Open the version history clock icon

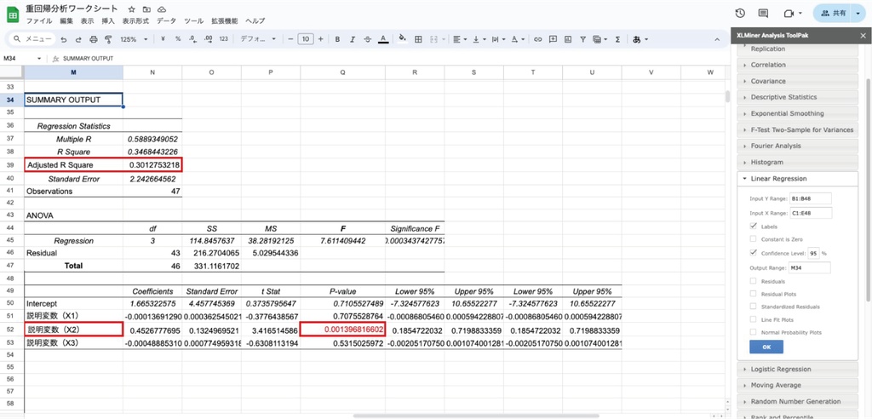(x=739, y=14)
